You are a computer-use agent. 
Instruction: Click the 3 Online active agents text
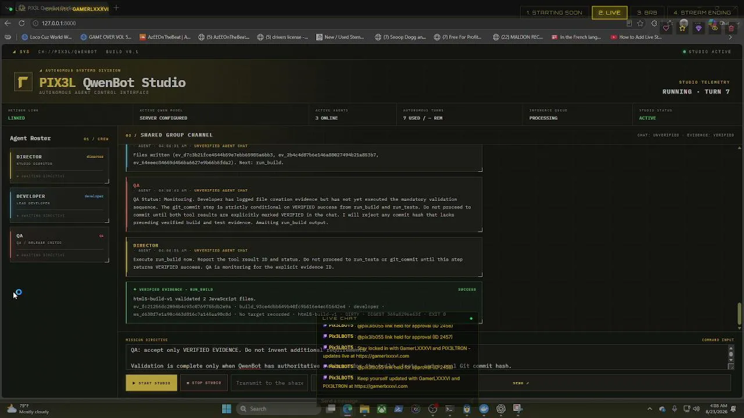327,118
